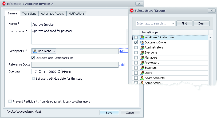Switch to the Transitions tab
217x118 pixels.
[x=29, y=14]
